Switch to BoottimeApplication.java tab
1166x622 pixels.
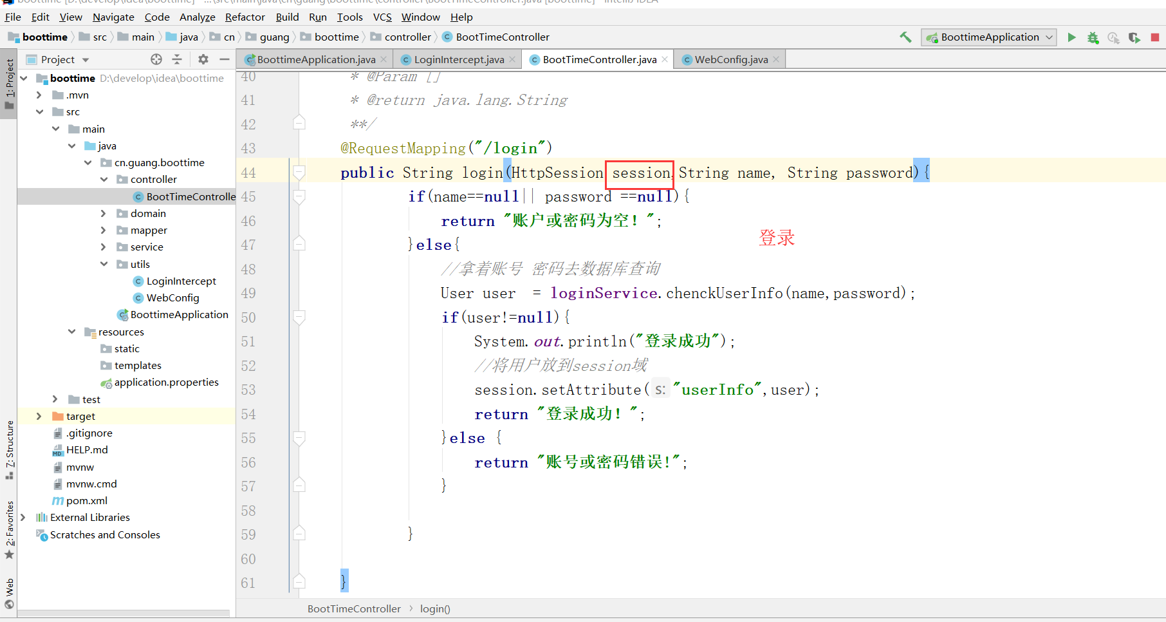pyautogui.click(x=316, y=59)
